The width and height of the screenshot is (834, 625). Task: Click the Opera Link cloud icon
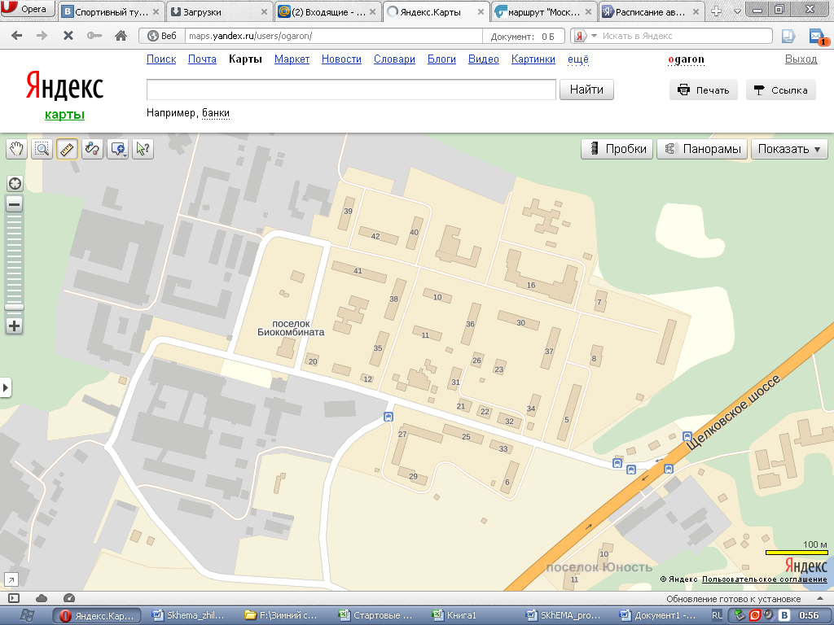coord(41,598)
